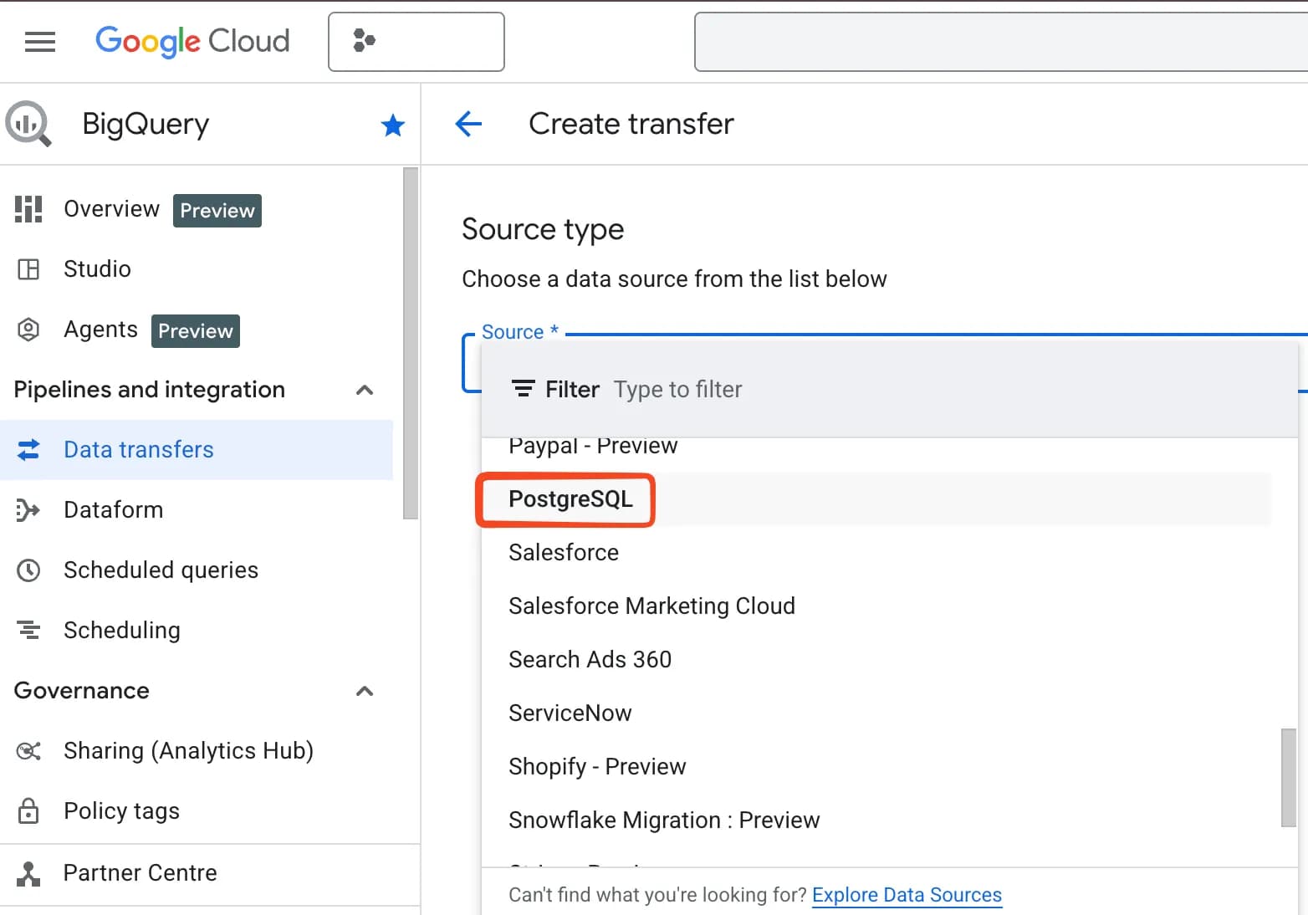Click the Studio grid icon
The height and width of the screenshot is (915, 1308).
click(x=28, y=268)
